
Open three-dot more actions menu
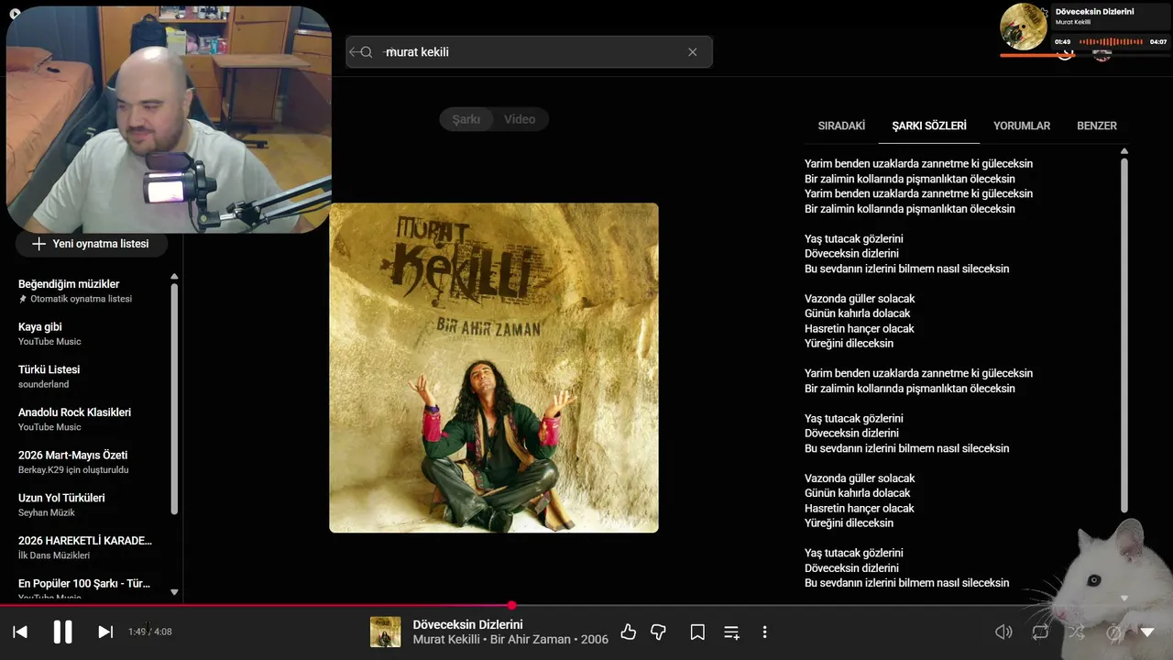click(764, 632)
